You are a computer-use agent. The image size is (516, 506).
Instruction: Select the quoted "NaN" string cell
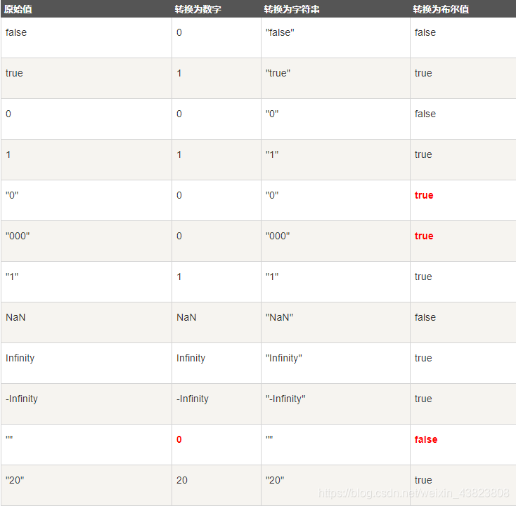[280, 317]
